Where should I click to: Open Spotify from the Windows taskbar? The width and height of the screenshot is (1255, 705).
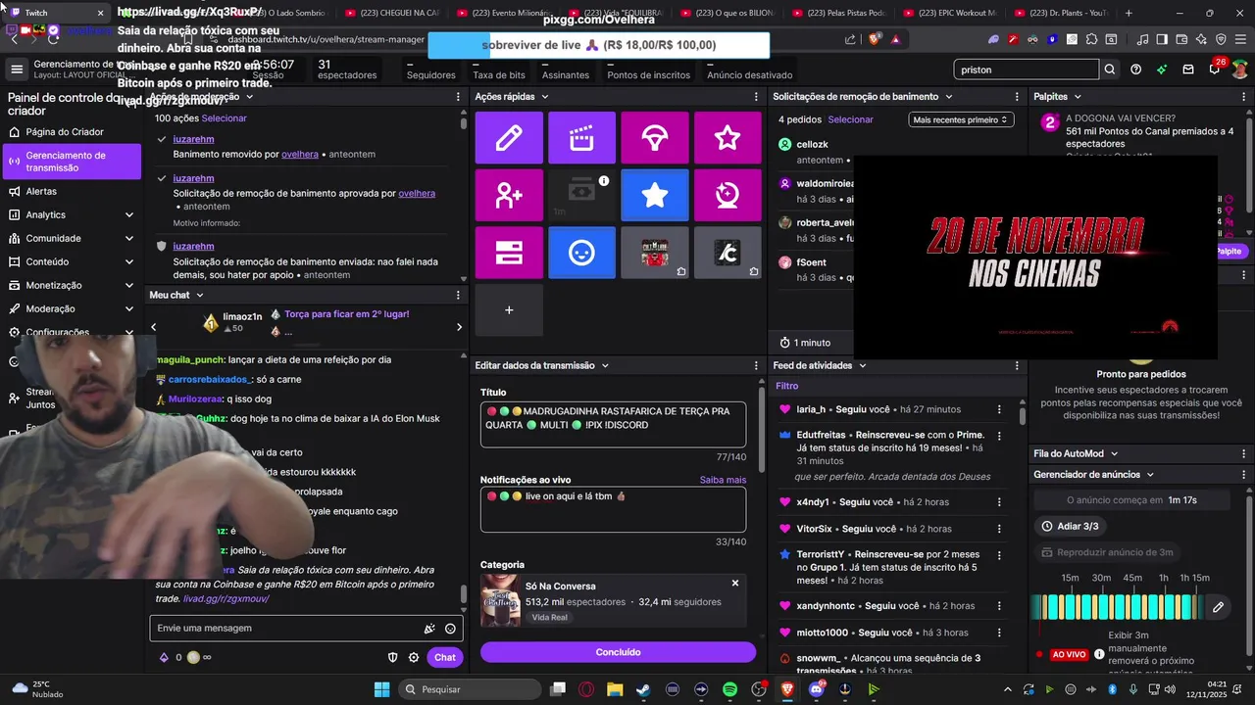click(729, 689)
